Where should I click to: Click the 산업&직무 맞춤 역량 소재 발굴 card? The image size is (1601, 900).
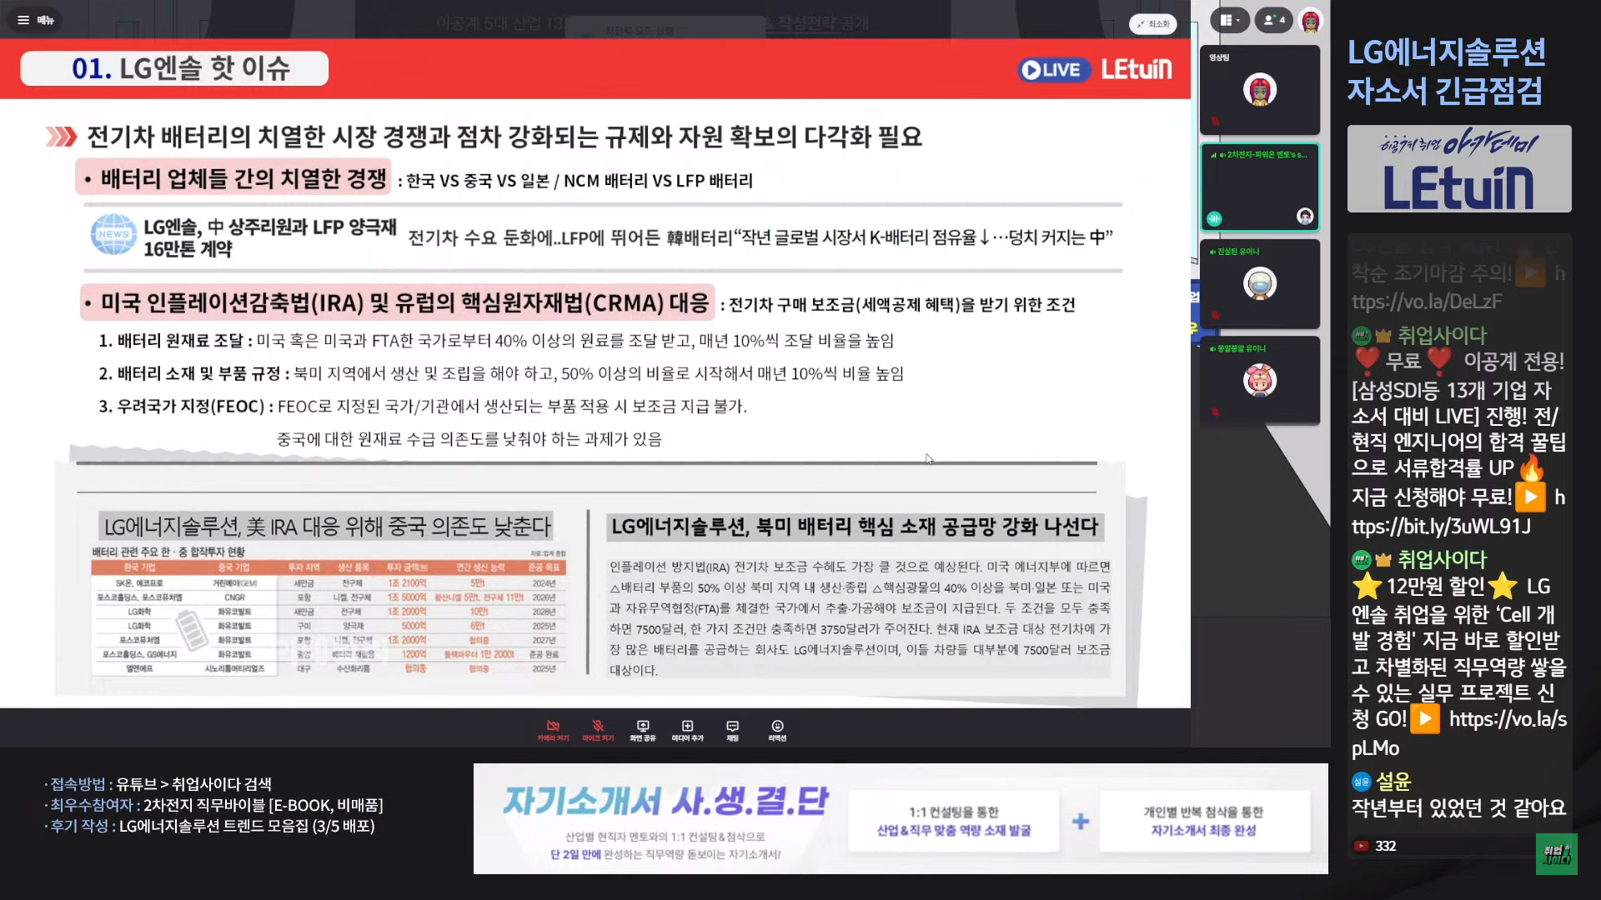[953, 822]
